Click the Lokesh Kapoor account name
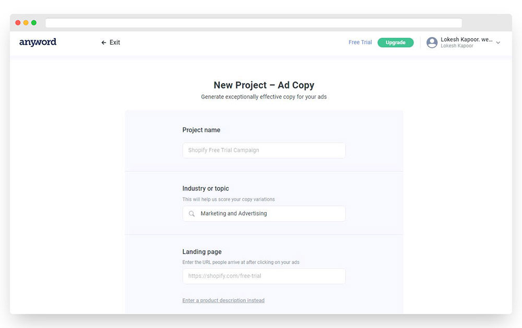This screenshot has height=328, width=522. (466, 39)
